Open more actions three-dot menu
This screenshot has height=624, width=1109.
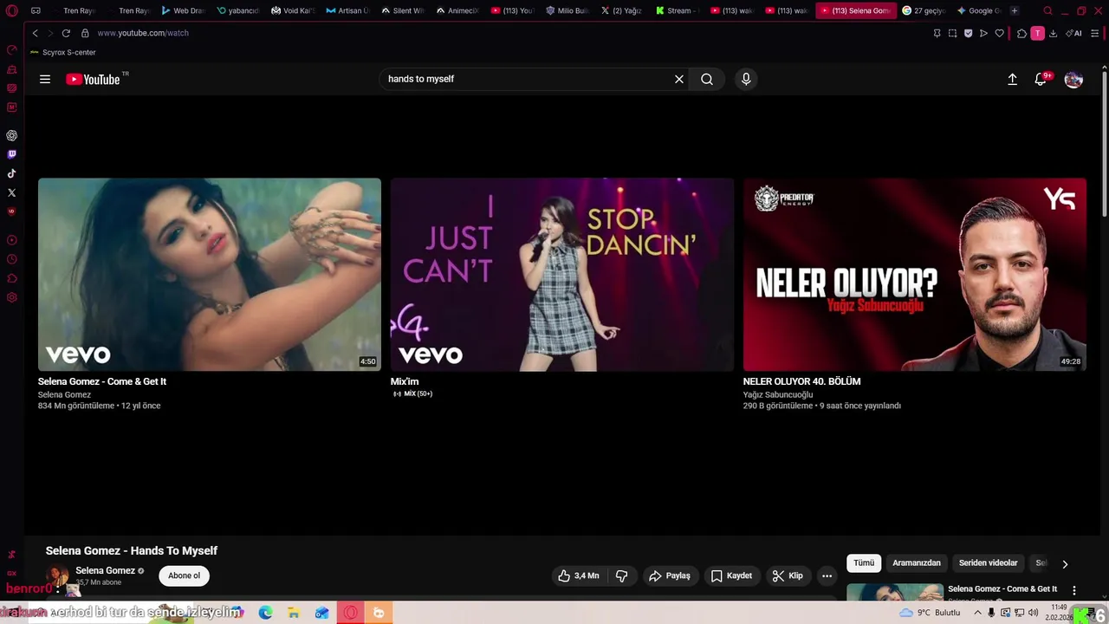click(x=827, y=575)
